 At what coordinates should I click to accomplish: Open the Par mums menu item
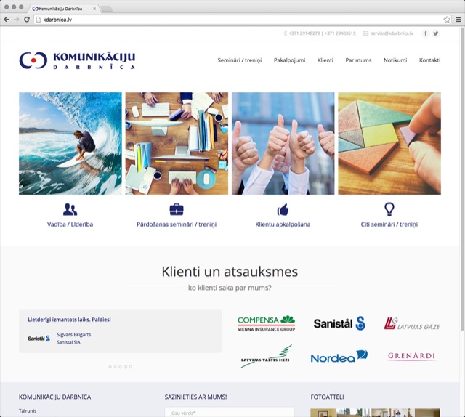click(358, 60)
